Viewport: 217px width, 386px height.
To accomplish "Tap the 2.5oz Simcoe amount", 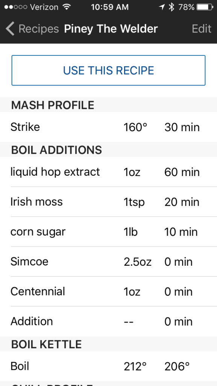I will coord(138,262).
